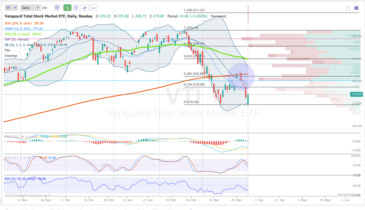Click the 0.382 (282.88) Fibonacci level label
This screenshot has height=210, width=365.
coord(194,74)
